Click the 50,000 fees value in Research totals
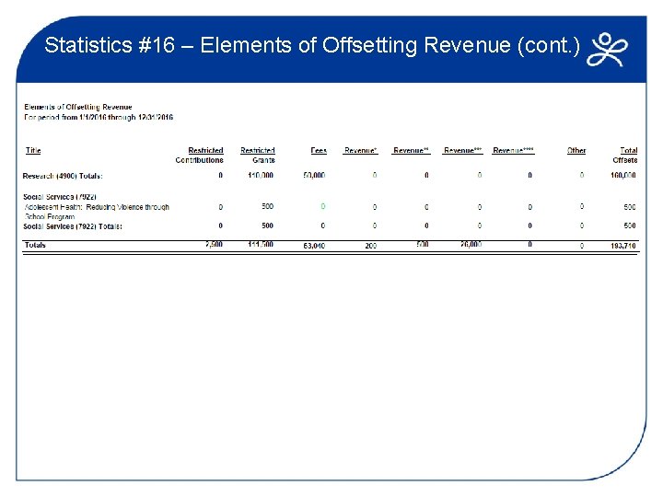The height and width of the screenshot is (497, 663). coord(314,175)
